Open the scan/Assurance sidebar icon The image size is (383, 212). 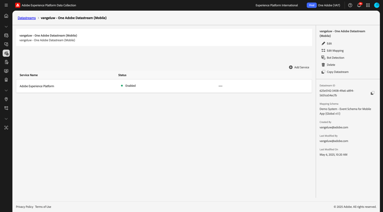coord(6,128)
